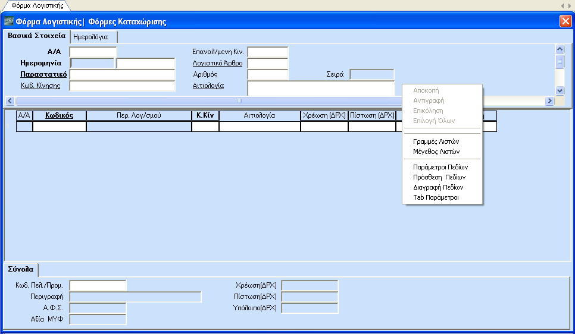Select Διαγραφή Πεδίων menu entry
The width and height of the screenshot is (575, 334).
click(x=438, y=187)
